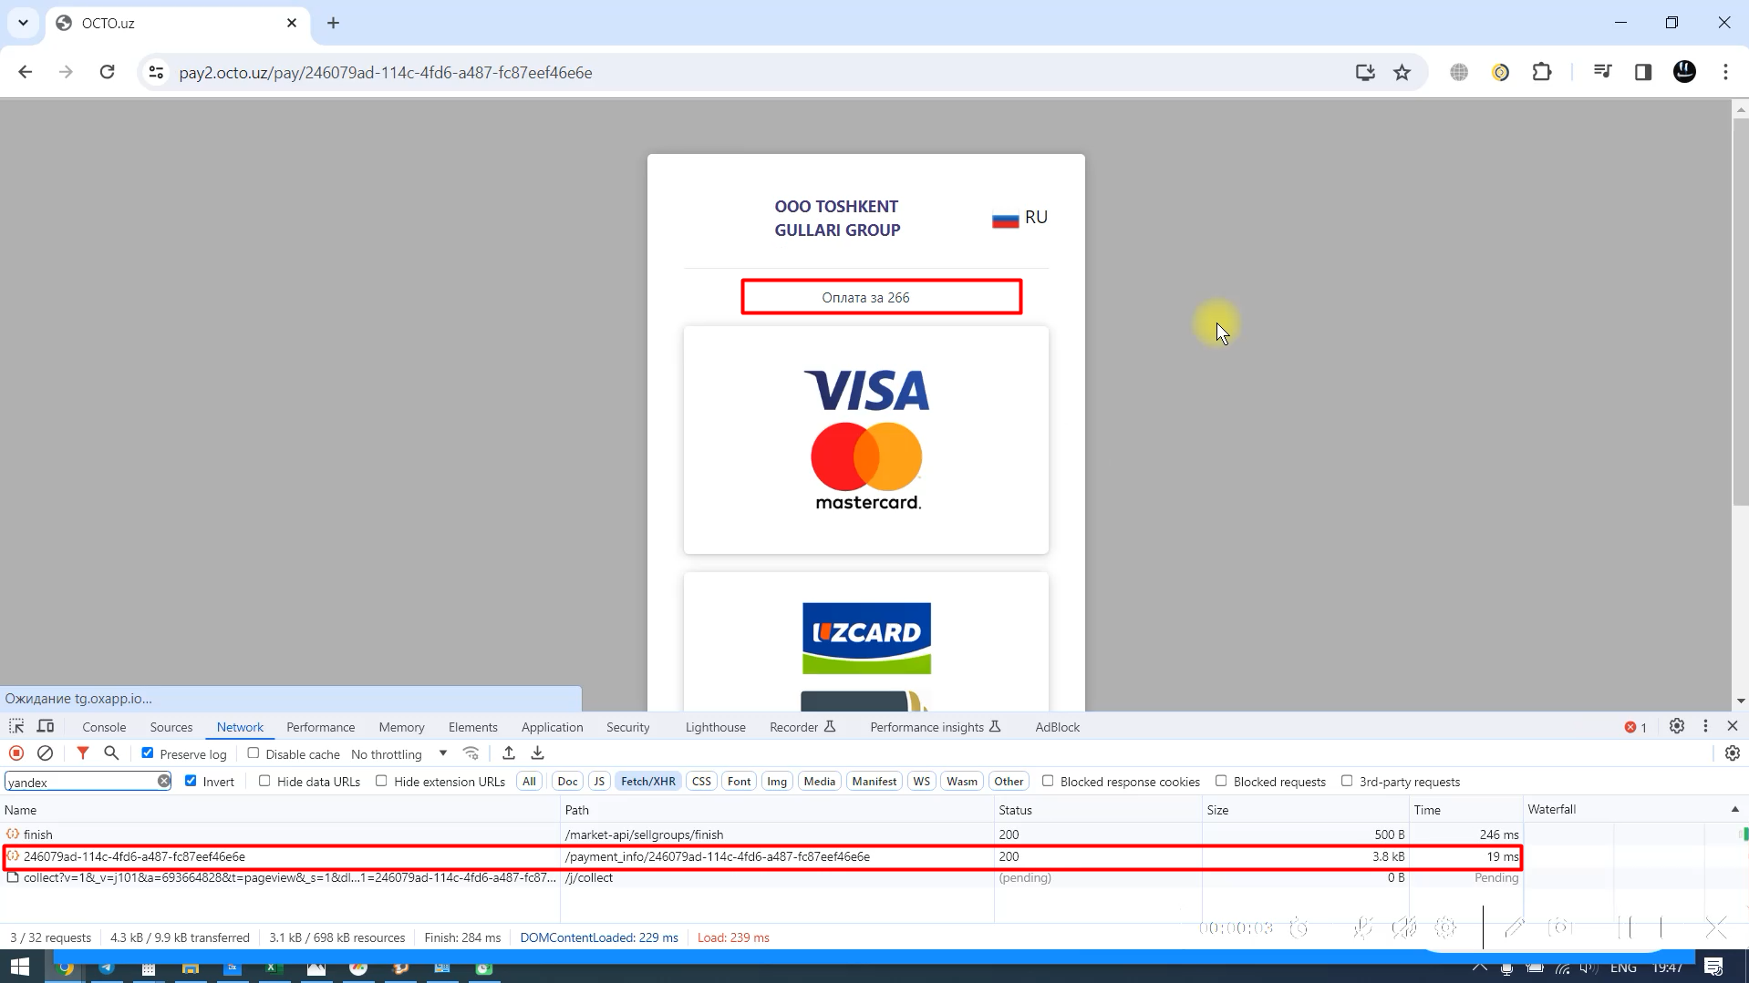
Task: Toggle the device toolbar icon in DevTools
Action: [x=46, y=726]
